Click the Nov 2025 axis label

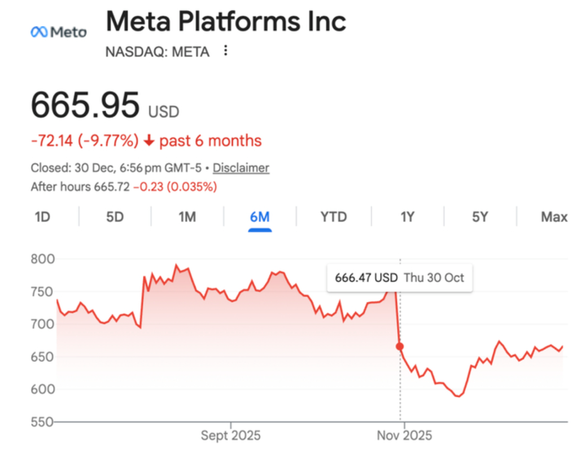[404, 436]
